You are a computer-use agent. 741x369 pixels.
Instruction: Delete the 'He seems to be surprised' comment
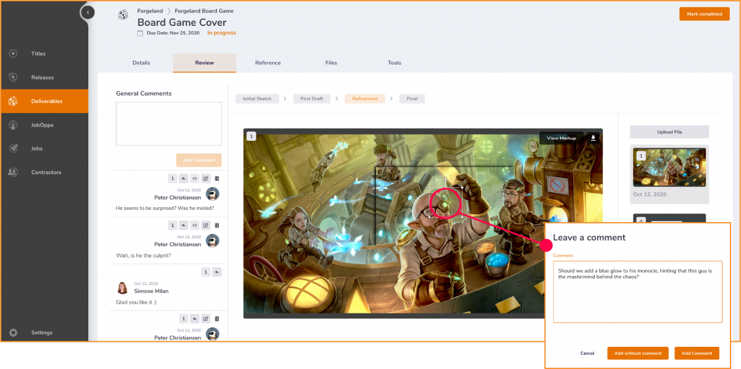click(217, 178)
